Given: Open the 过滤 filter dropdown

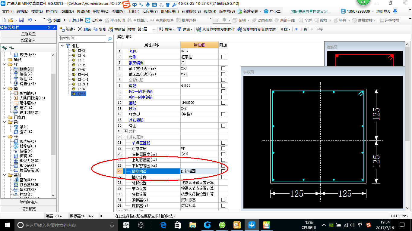Looking at the screenshot, I should pyautogui.click(x=185, y=29).
